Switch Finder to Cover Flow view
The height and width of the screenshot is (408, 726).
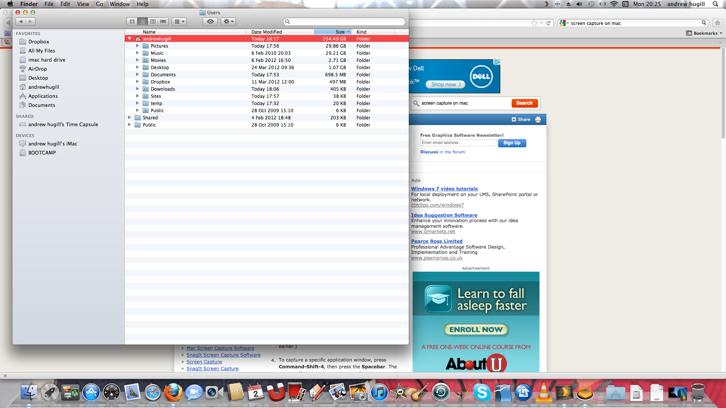(163, 22)
